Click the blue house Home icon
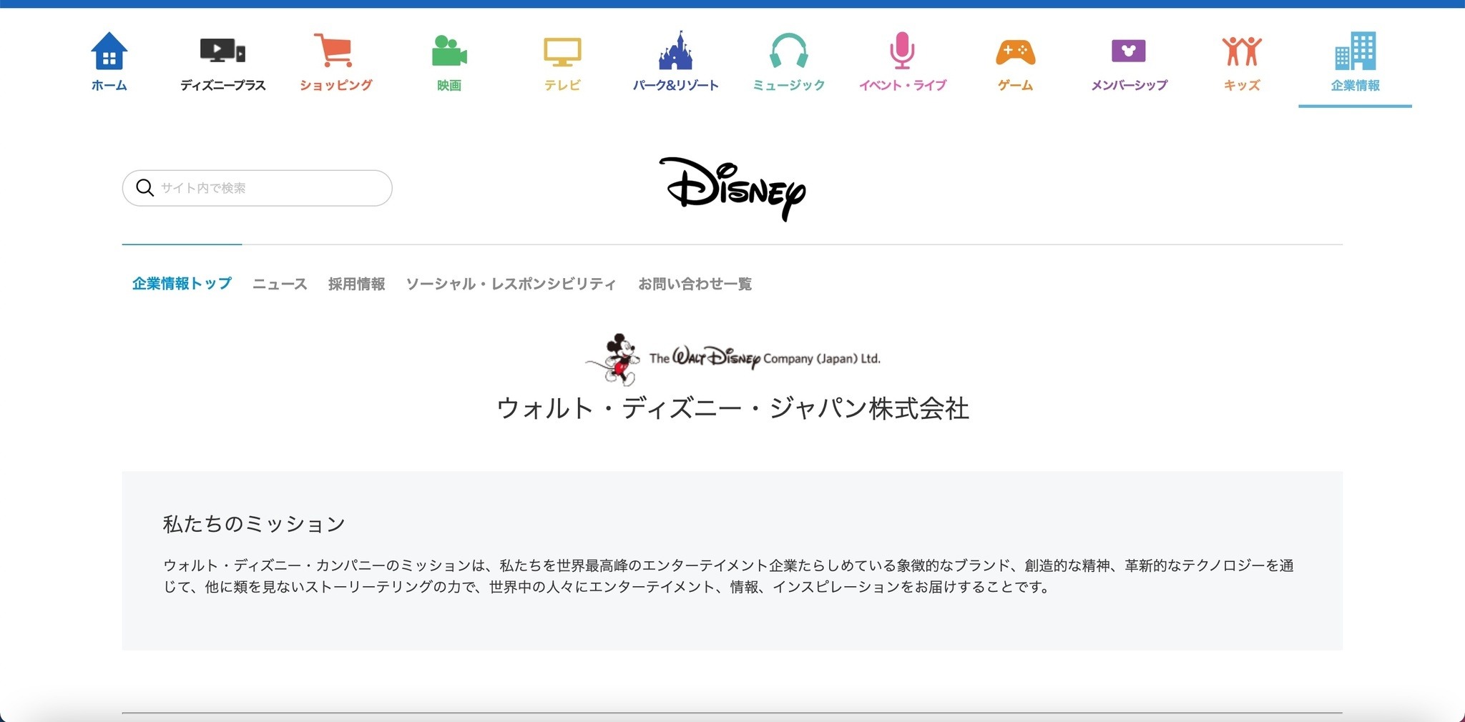Image resolution: width=1465 pixels, height=722 pixels. pyautogui.click(x=109, y=50)
